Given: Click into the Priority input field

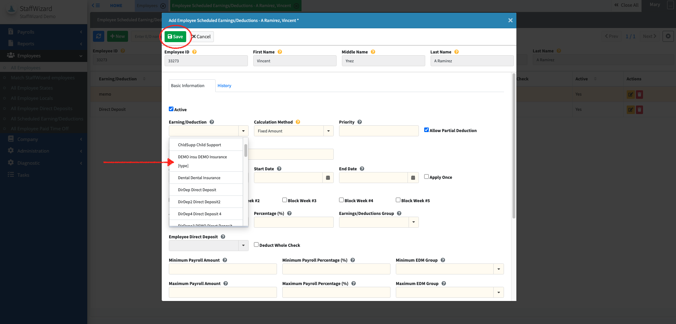Looking at the screenshot, I should tap(378, 131).
